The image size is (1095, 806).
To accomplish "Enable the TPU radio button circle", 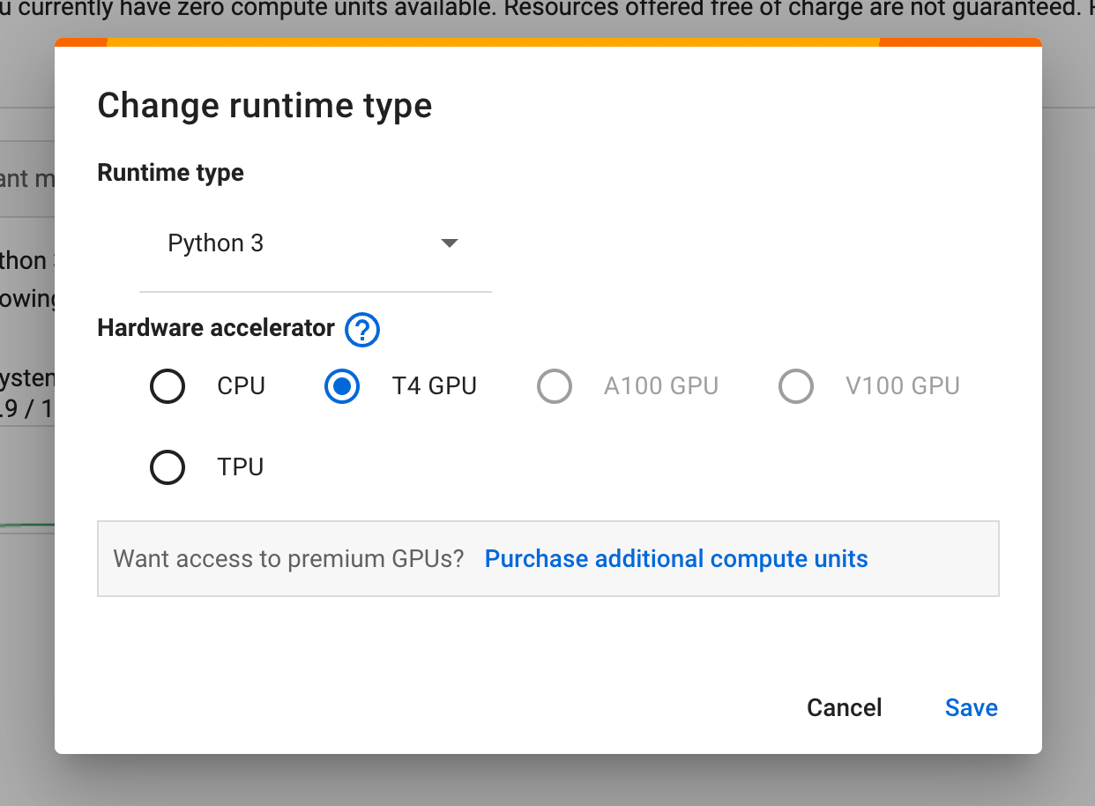I will coord(168,467).
